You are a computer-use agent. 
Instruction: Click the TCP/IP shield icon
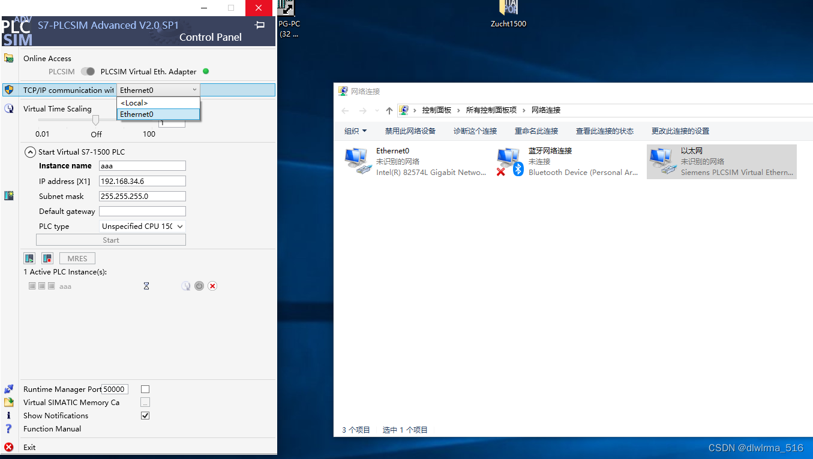(x=8, y=90)
